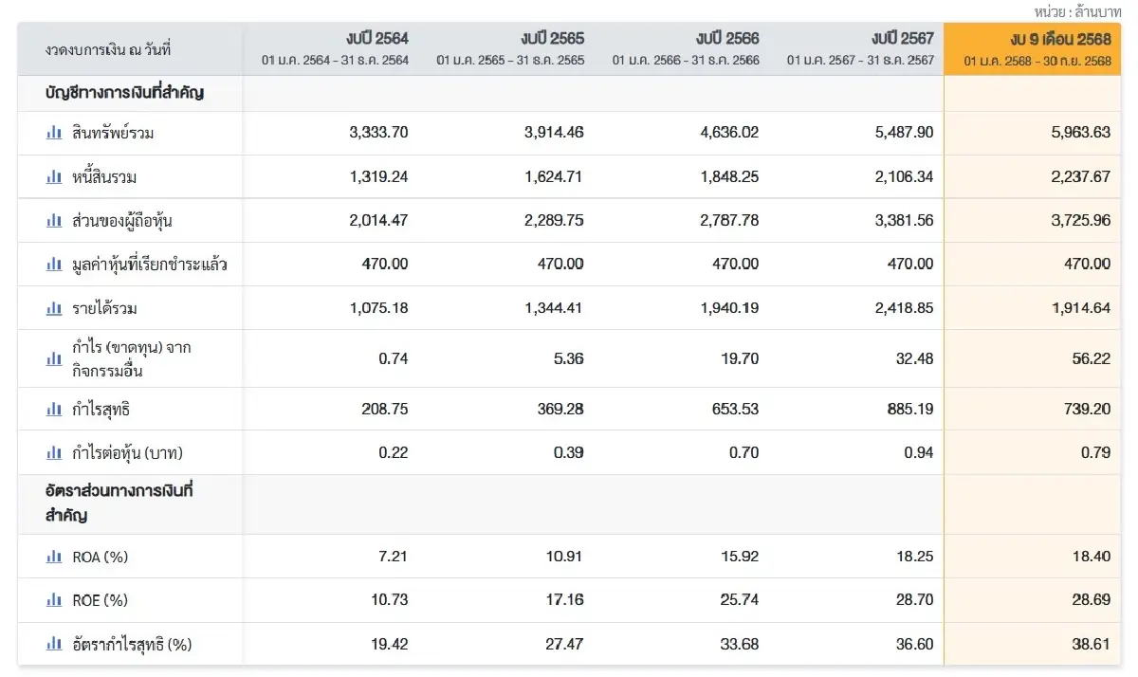
Task: Click chart icon beside อัตรากำไรสุทธิ (%)
Action: click(x=54, y=645)
